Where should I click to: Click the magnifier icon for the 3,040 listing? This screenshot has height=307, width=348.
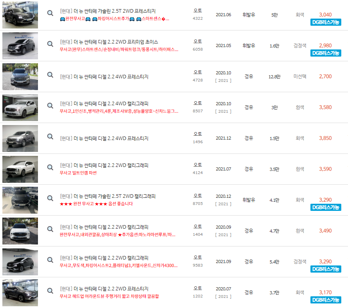pos(50,13)
